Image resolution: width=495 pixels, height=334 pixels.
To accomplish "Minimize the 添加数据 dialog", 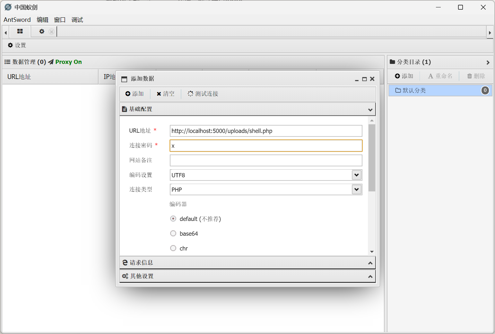I will click(357, 79).
